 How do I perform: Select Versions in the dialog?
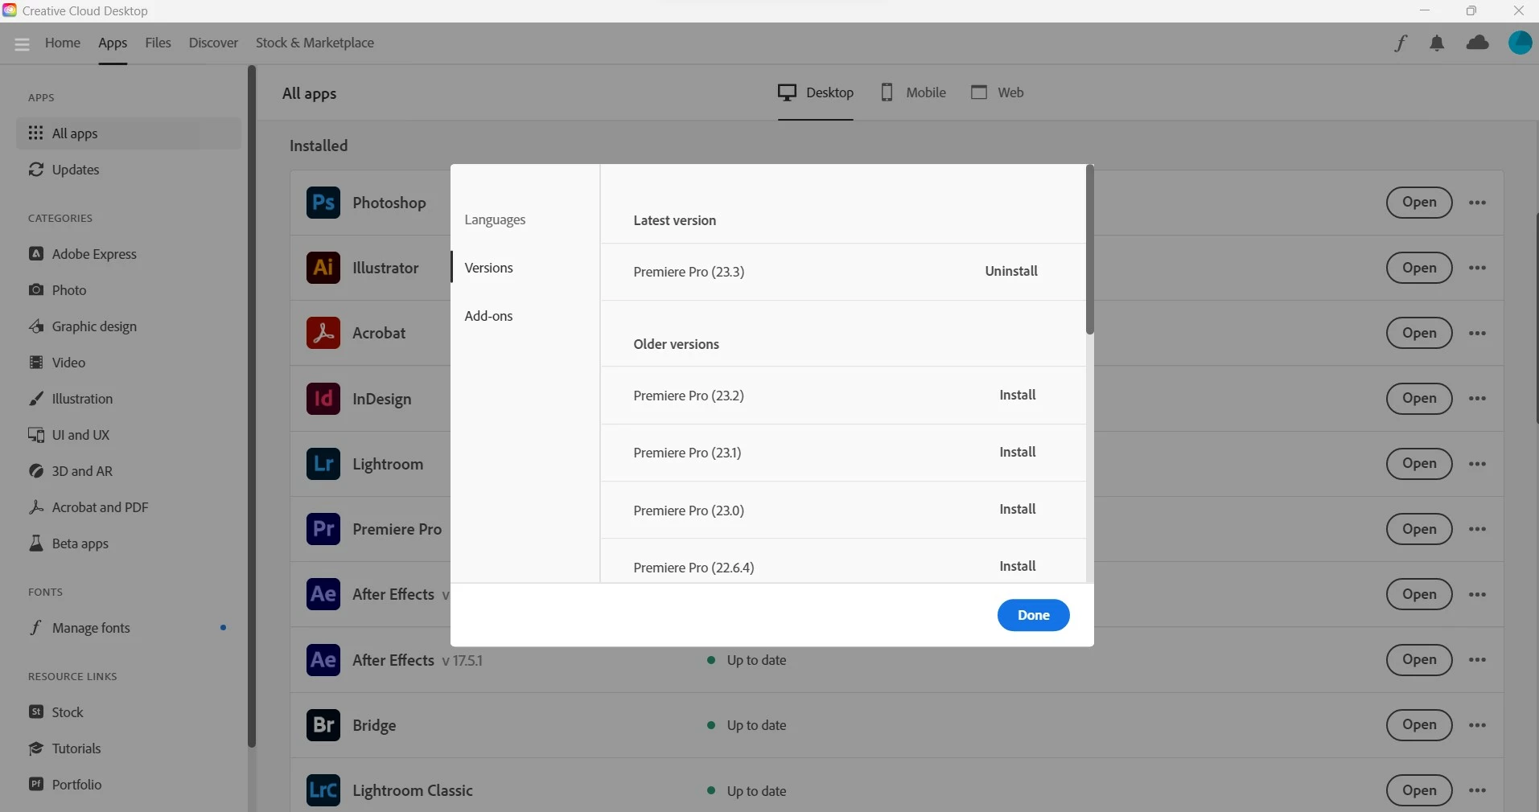coord(488,268)
